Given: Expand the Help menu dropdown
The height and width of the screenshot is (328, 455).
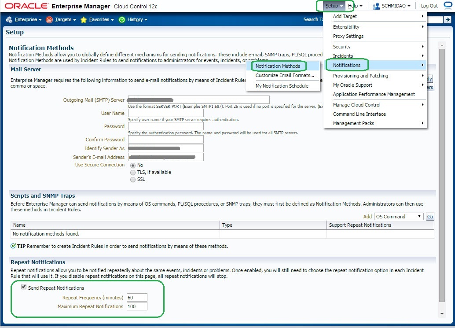Looking at the screenshot, I should pos(355,6).
